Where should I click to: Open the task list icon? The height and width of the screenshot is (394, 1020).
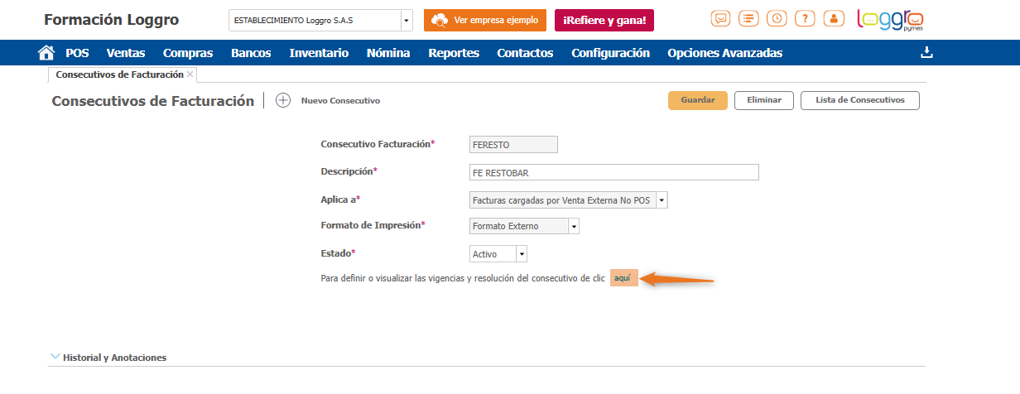749,18
